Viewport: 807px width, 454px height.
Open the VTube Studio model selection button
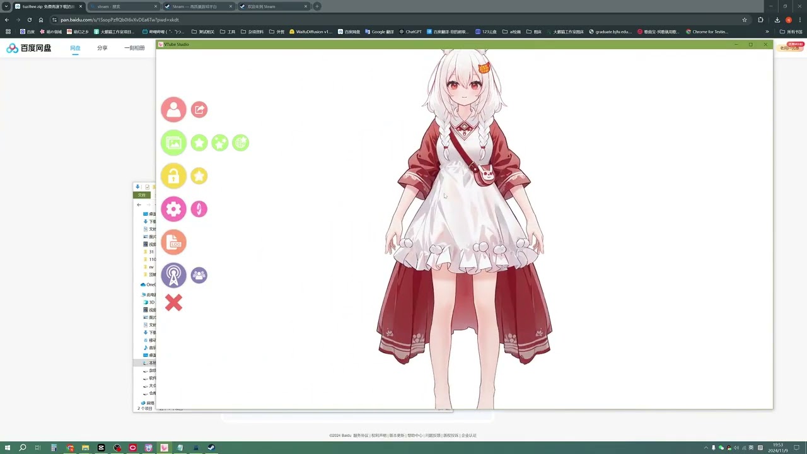(x=173, y=110)
